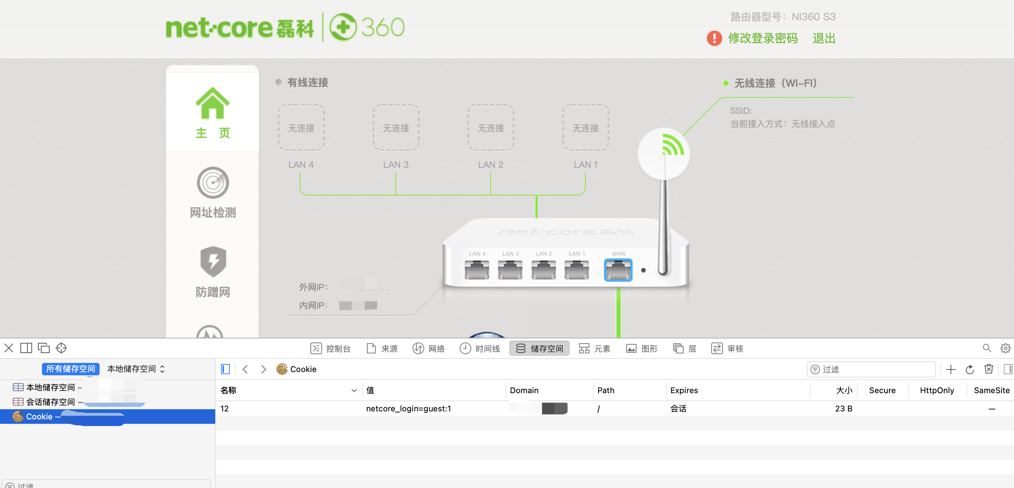Click the element picker crosshair icon
The height and width of the screenshot is (488, 1014).
tap(61, 348)
